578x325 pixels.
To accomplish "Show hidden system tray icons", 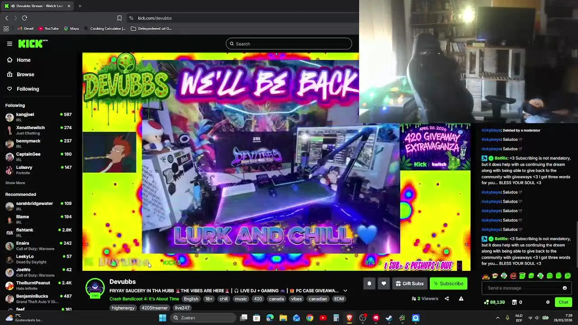I will 498,318.
